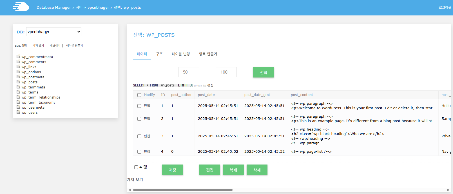
Task: Open the wp_options table
Action: tap(31, 72)
